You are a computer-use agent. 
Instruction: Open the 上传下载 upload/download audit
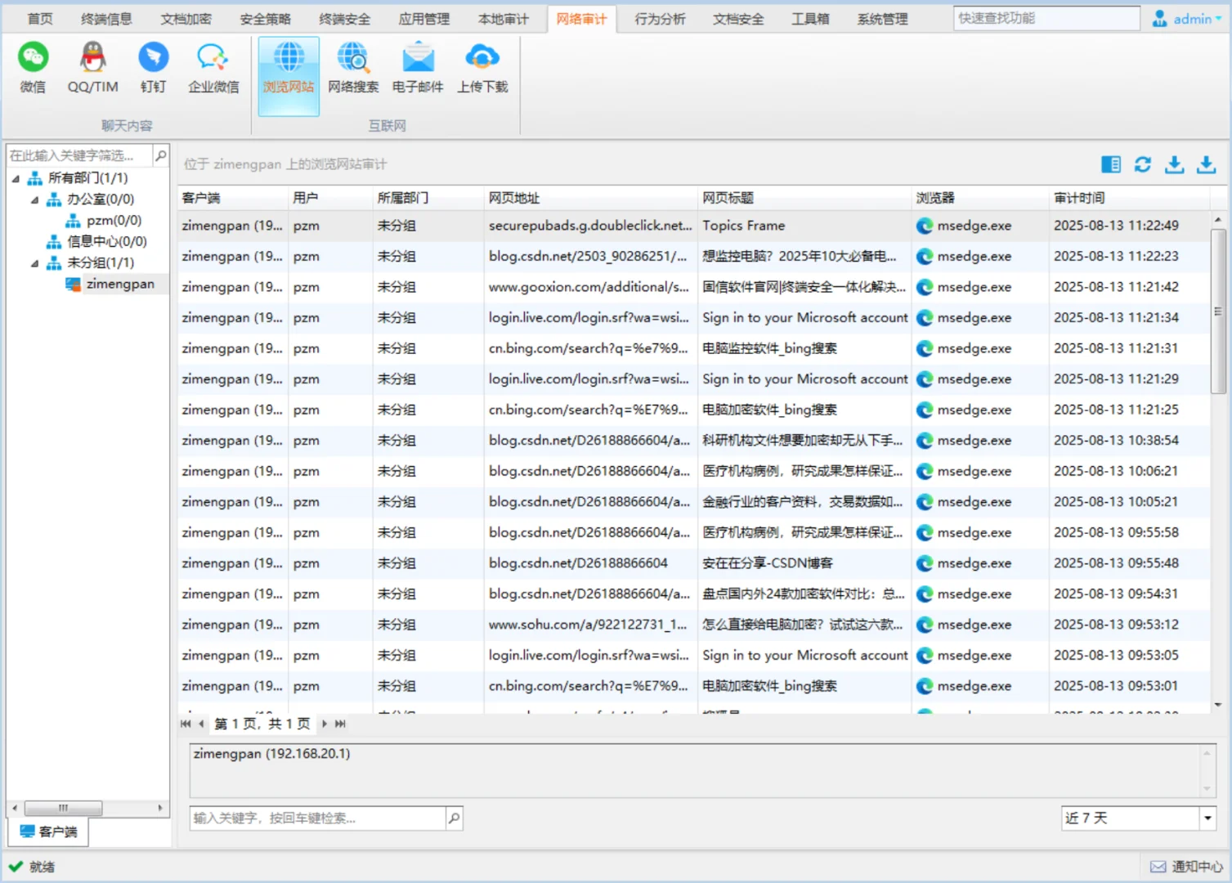(482, 68)
